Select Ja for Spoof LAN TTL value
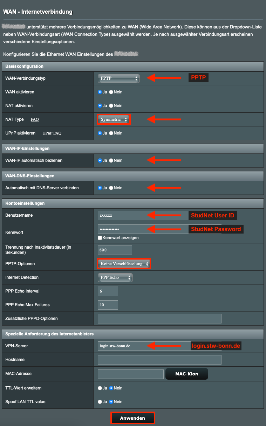The image size is (266, 426). click(100, 402)
